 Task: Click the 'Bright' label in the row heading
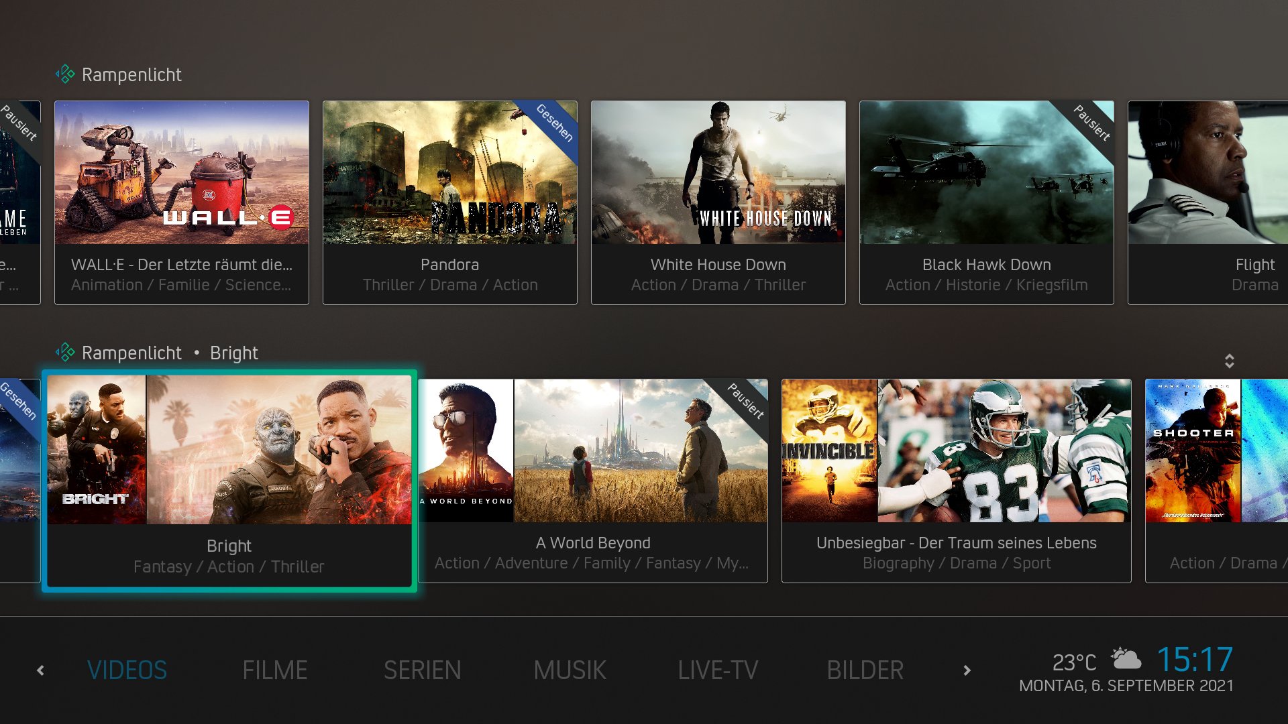click(x=233, y=353)
